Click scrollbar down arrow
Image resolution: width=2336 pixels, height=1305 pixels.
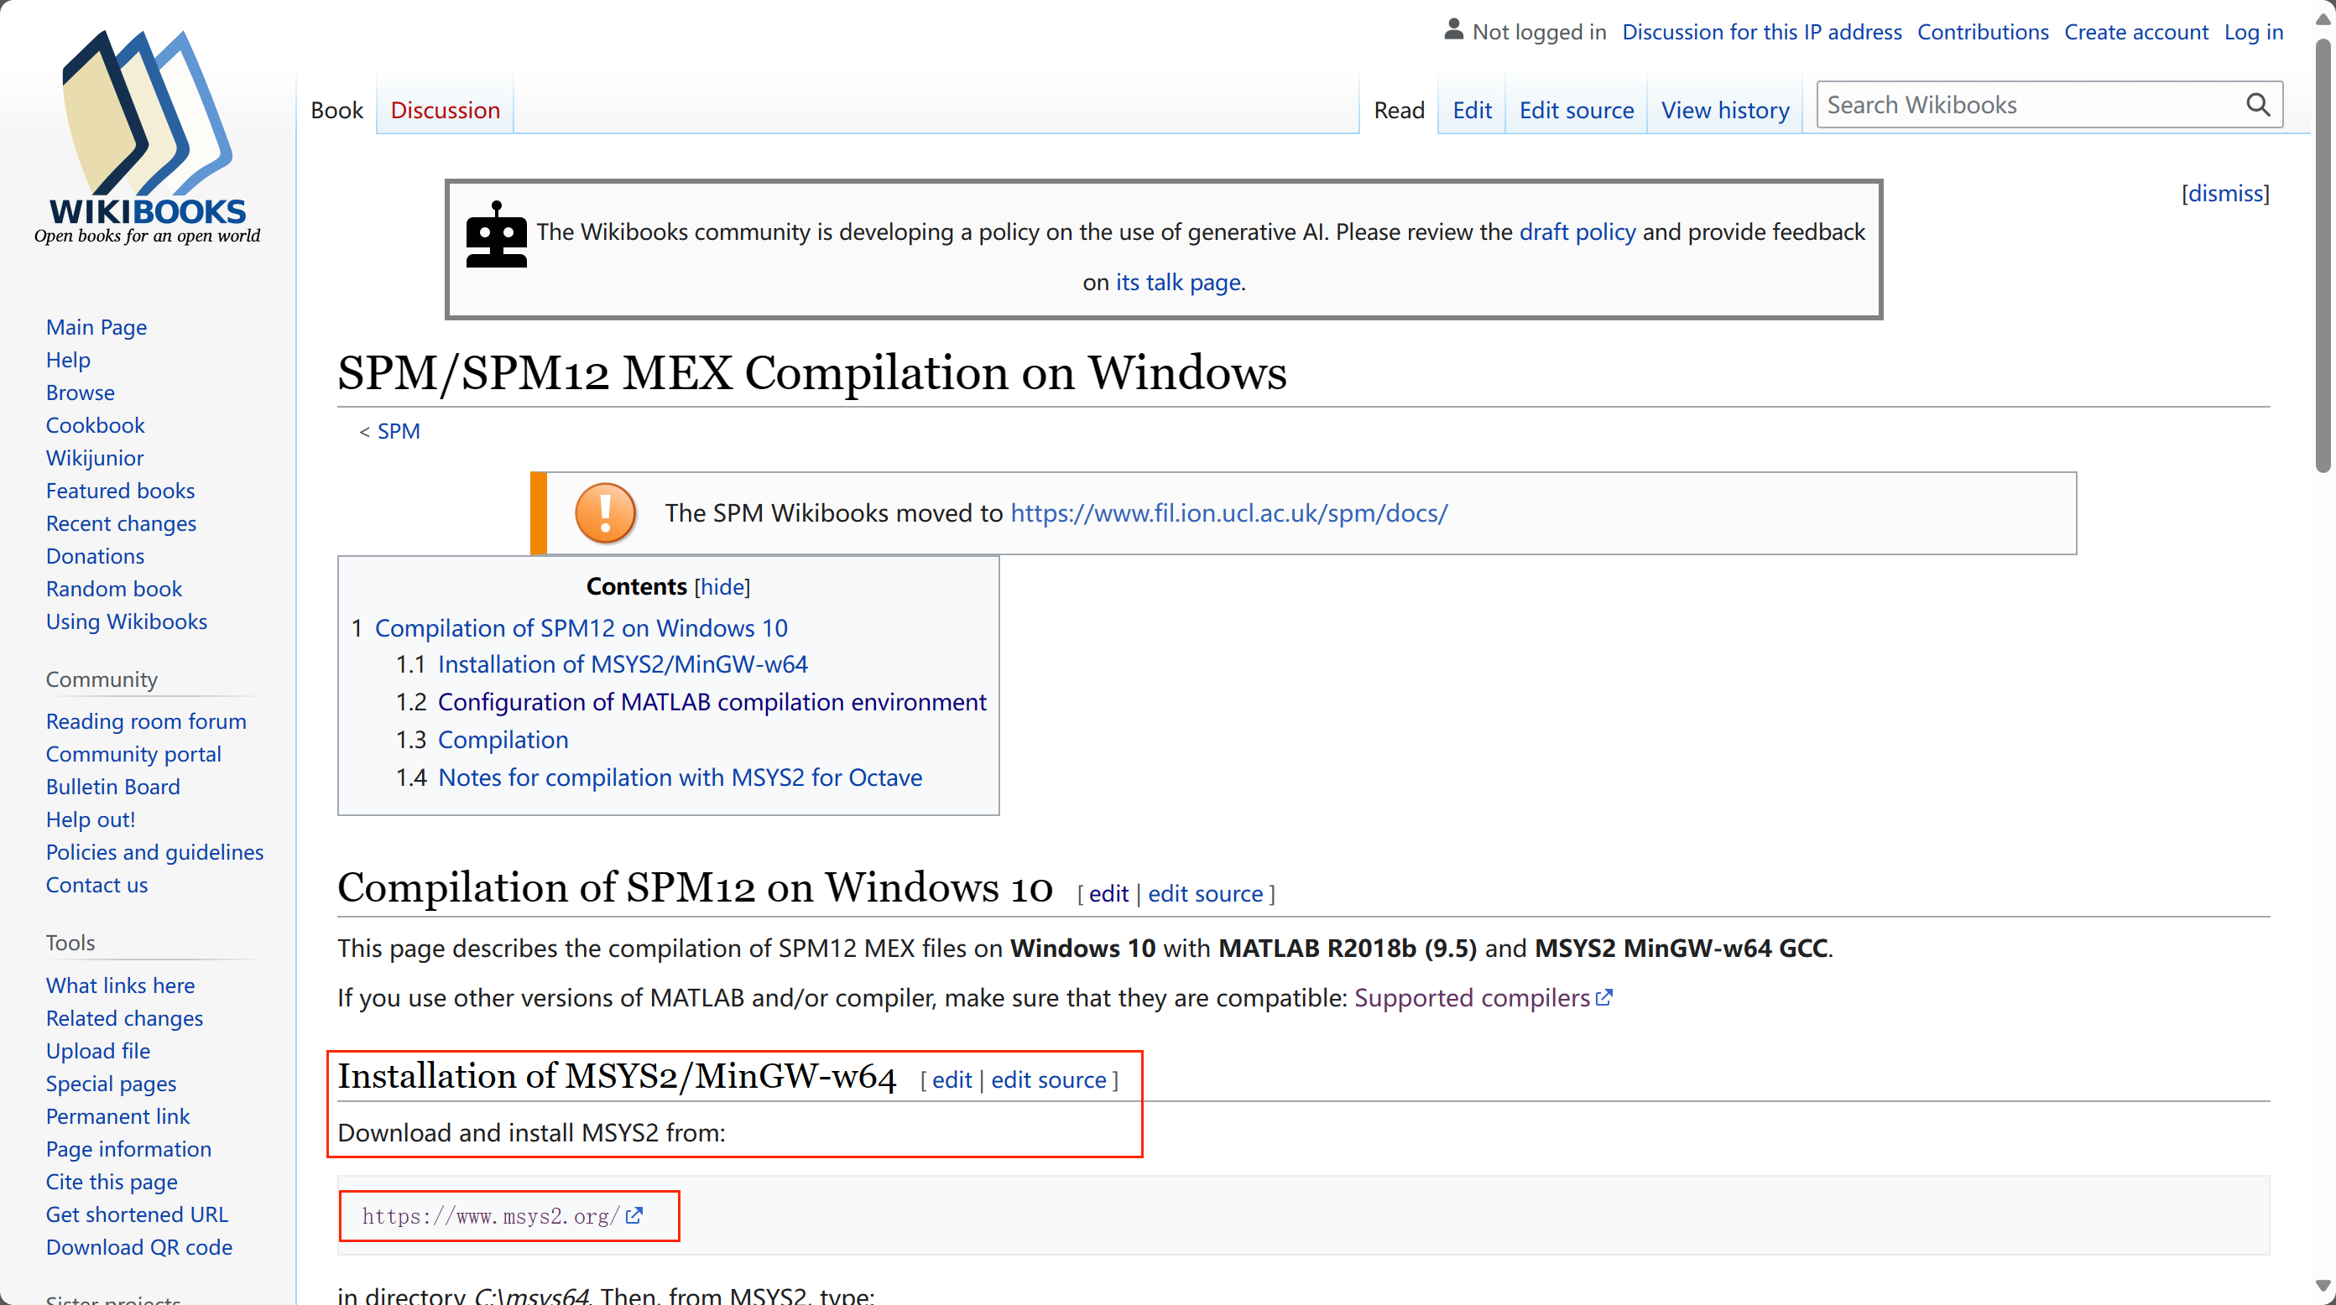(x=2323, y=1286)
